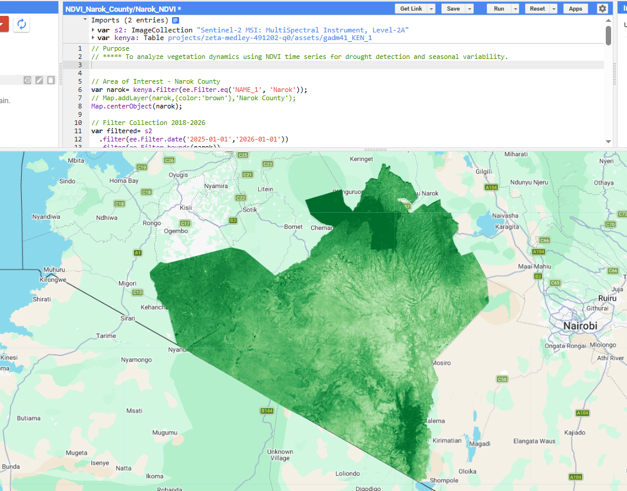Expand the kenya Table import
Image resolution: width=627 pixels, height=491 pixels.
coord(94,38)
